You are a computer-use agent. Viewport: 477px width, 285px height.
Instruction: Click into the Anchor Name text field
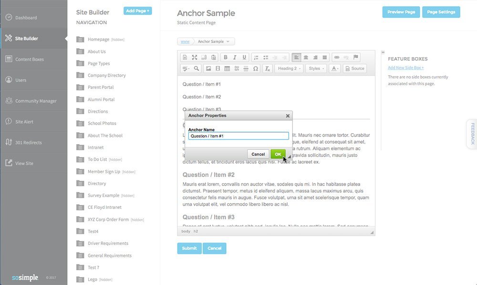click(238, 136)
